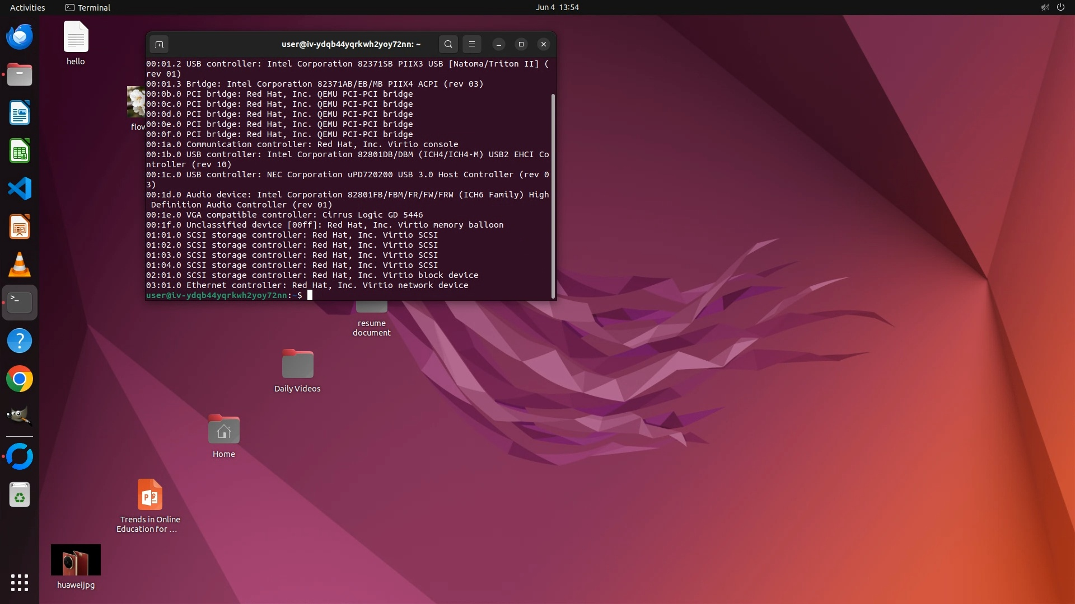Open LibreOffice Impress from the dock

(x=20, y=227)
